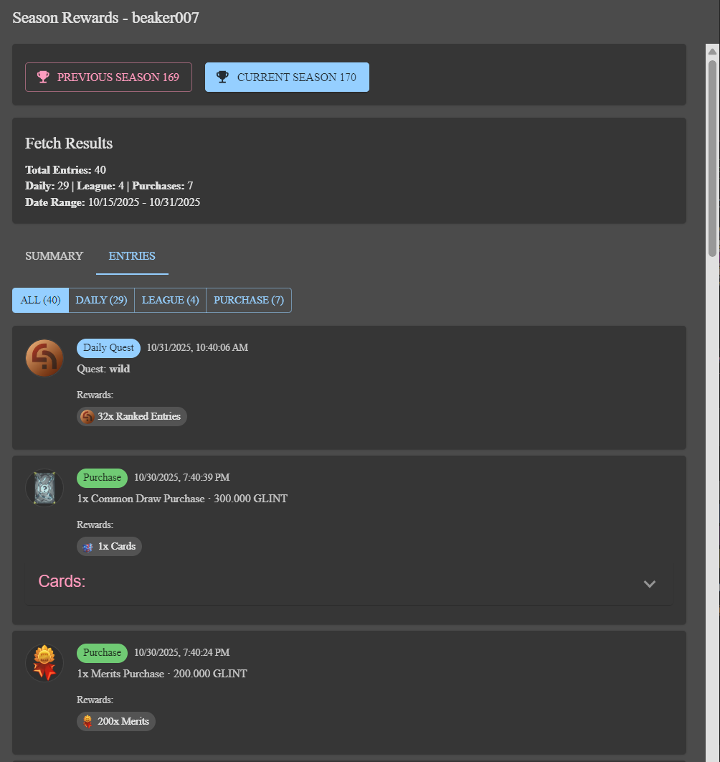720x762 pixels.
Task: Click Purchase badge on Merits entry
Action: click(102, 653)
